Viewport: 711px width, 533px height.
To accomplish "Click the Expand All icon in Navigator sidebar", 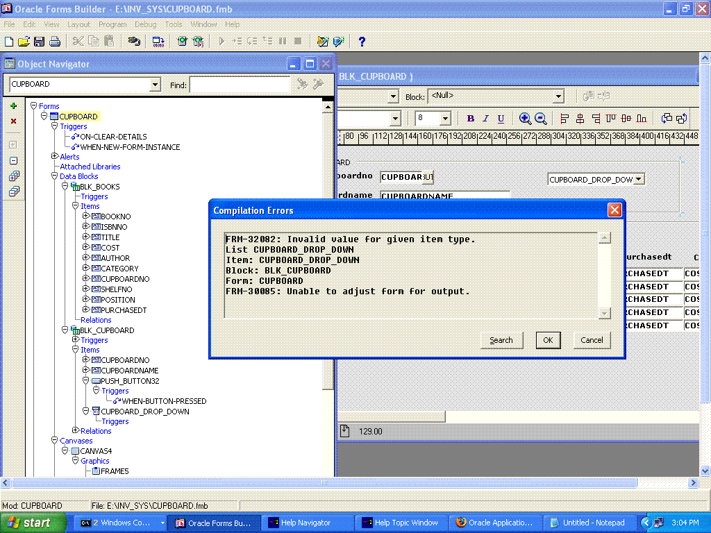I will coord(14,176).
